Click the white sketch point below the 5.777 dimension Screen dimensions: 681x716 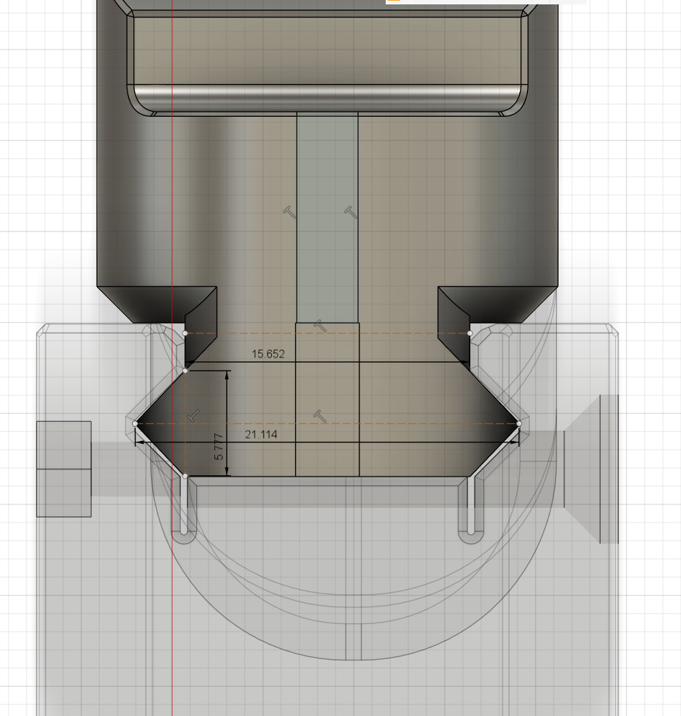pos(185,474)
